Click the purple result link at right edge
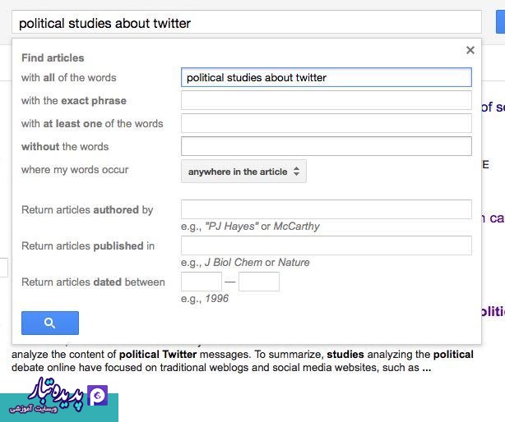This screenshot has height=422, width=505. tap(493, 311)
